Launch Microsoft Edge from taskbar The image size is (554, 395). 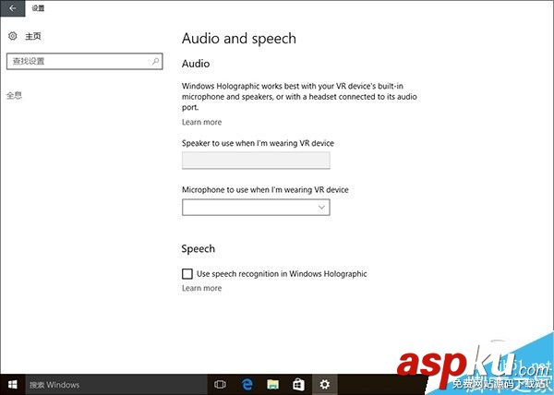247,385
